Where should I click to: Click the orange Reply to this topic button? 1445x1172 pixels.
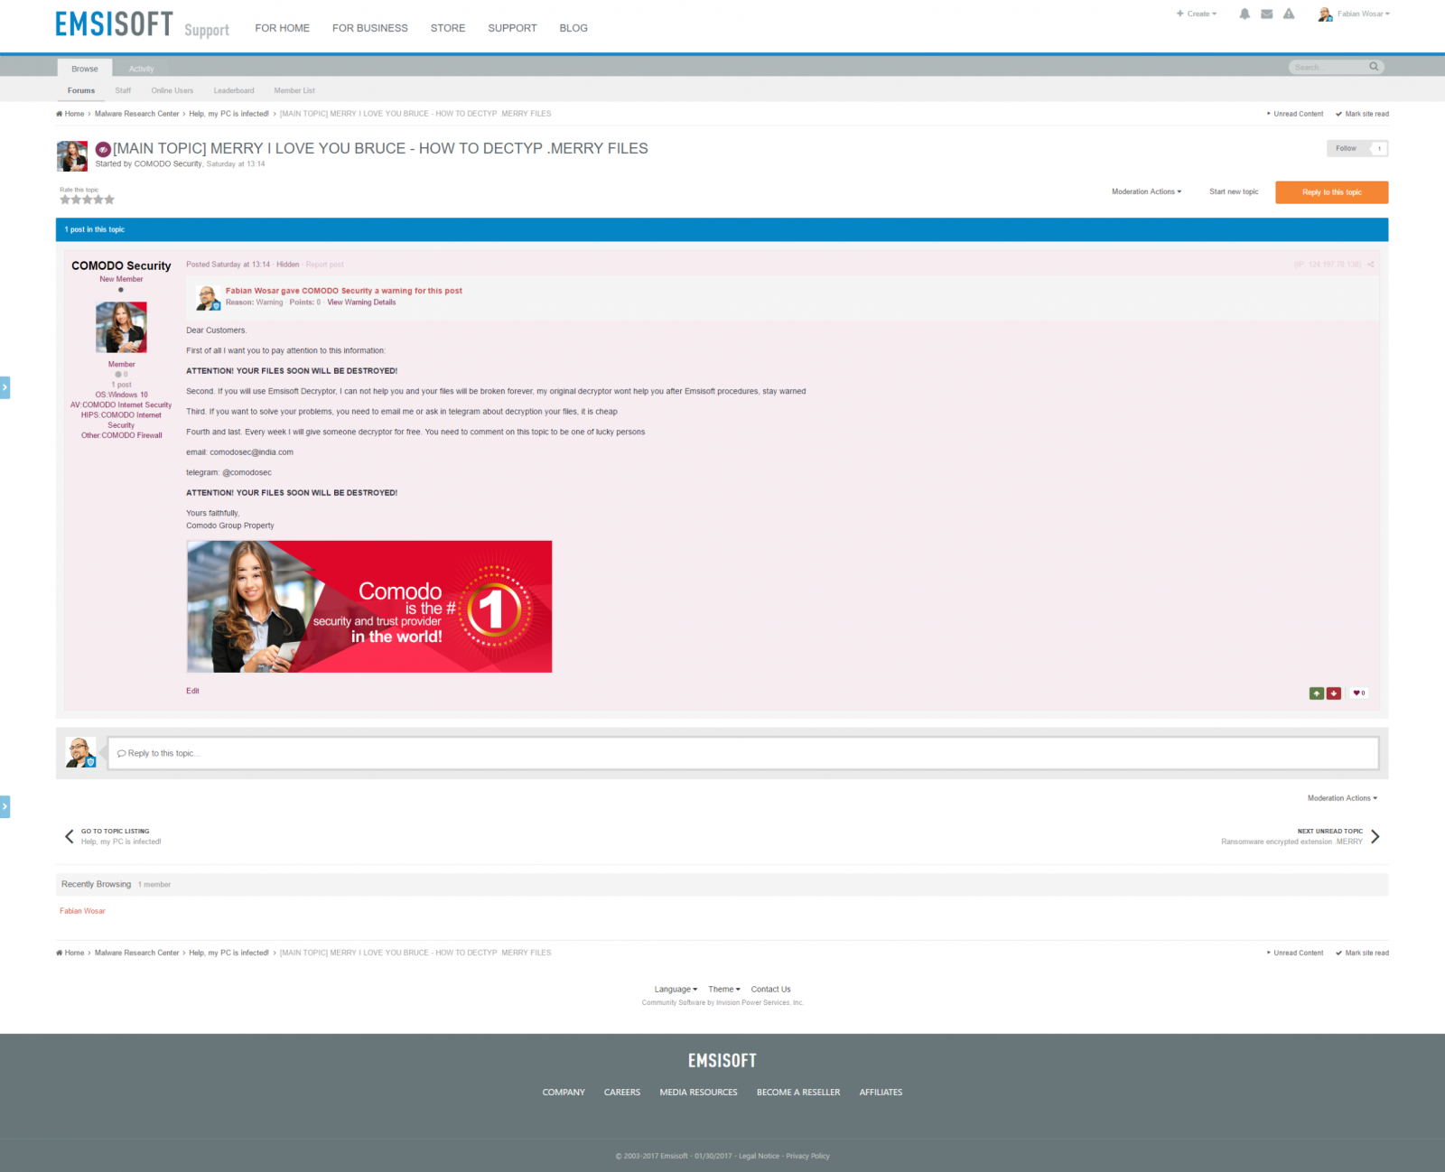1332,192
